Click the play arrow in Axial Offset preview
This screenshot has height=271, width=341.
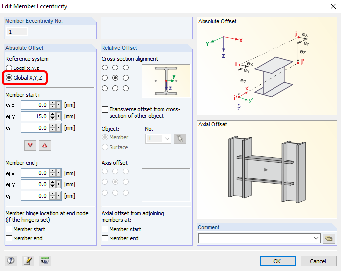click(265, 169)
